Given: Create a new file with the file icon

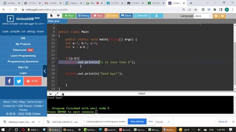Looking at the screenshot, I should (51, 15).
